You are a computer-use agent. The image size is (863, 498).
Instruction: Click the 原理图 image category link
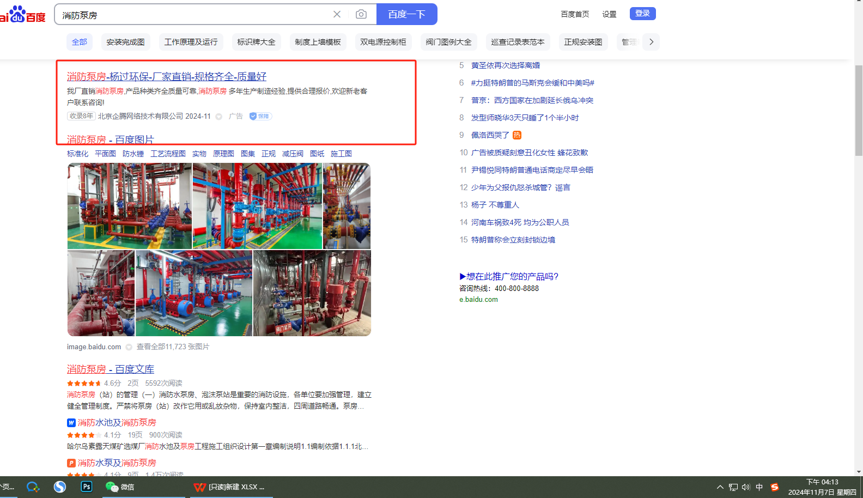224,154
